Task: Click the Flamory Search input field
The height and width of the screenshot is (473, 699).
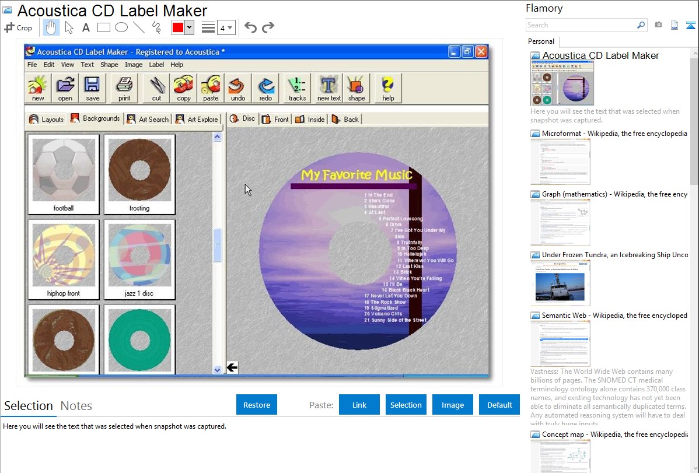Action: pos(581,25)
